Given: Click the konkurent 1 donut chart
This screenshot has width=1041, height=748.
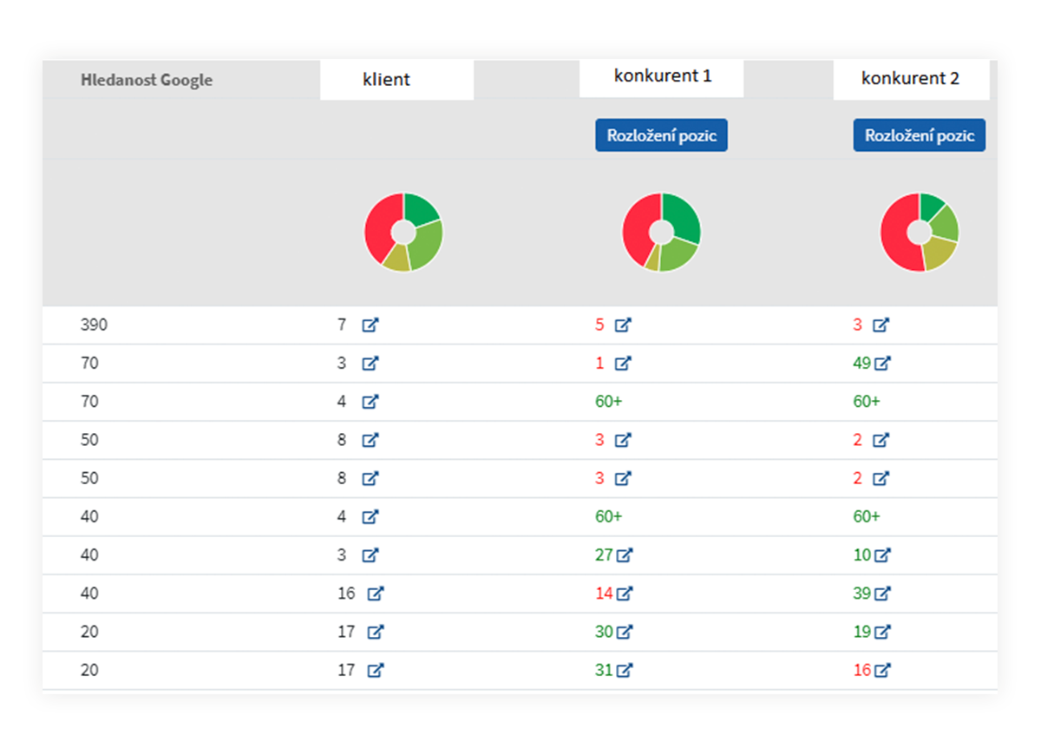Looking at the screenshot, I should pos(661,233).
